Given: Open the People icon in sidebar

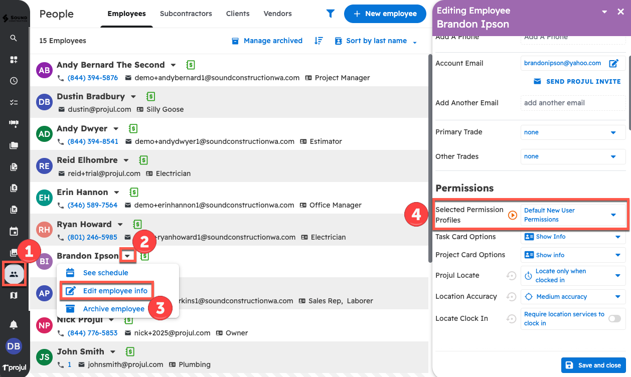Looking at the screenshot, I should point(14,274).
